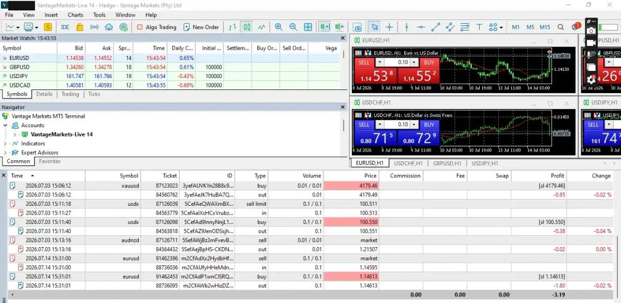This screenshot has width=621, height=303.
Task: Select xauusd buy order 87123023 row
Action: (x=310, y=185)
